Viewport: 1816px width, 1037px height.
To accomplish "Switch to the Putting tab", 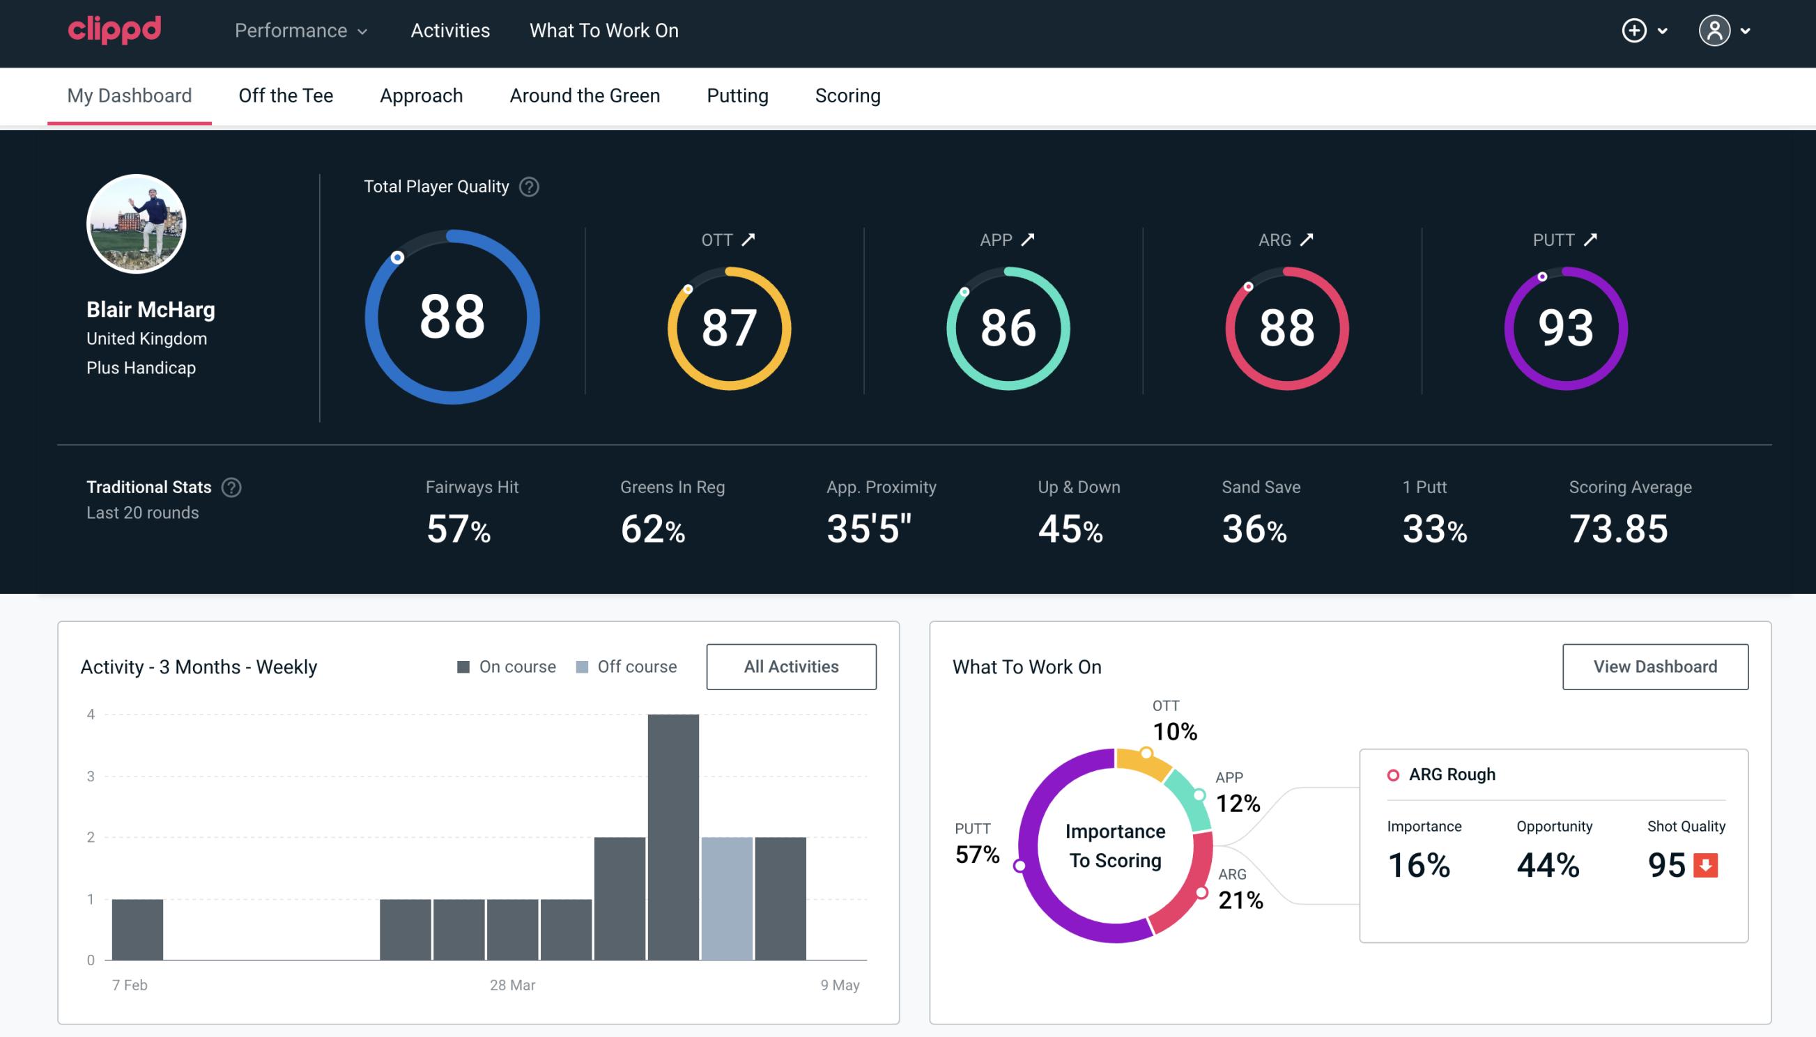I will [737, 95].
